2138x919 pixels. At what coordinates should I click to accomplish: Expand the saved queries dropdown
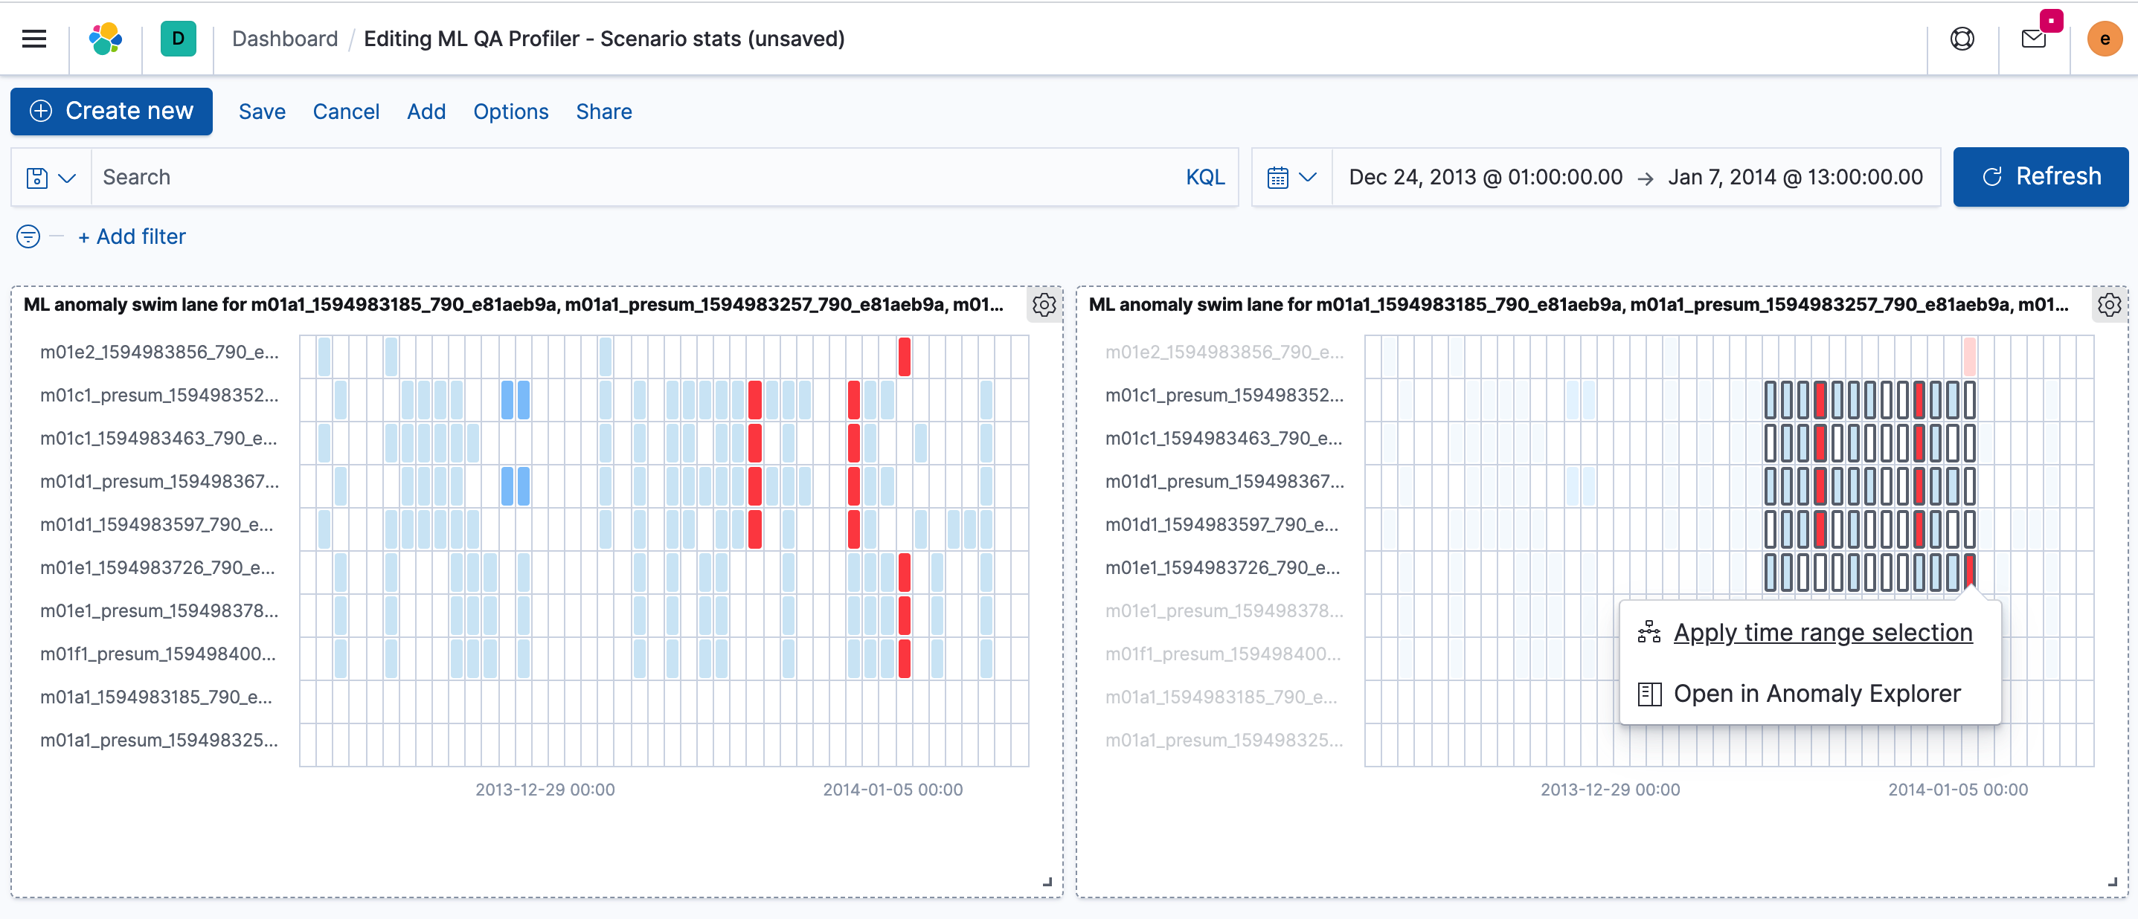pos(51,178)
